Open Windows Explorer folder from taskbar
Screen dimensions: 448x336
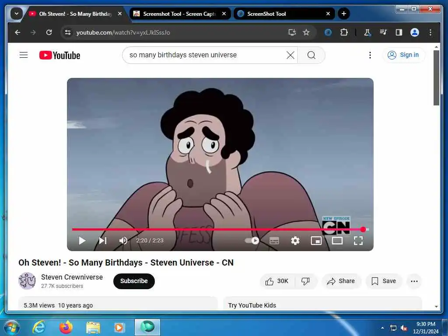93,328
